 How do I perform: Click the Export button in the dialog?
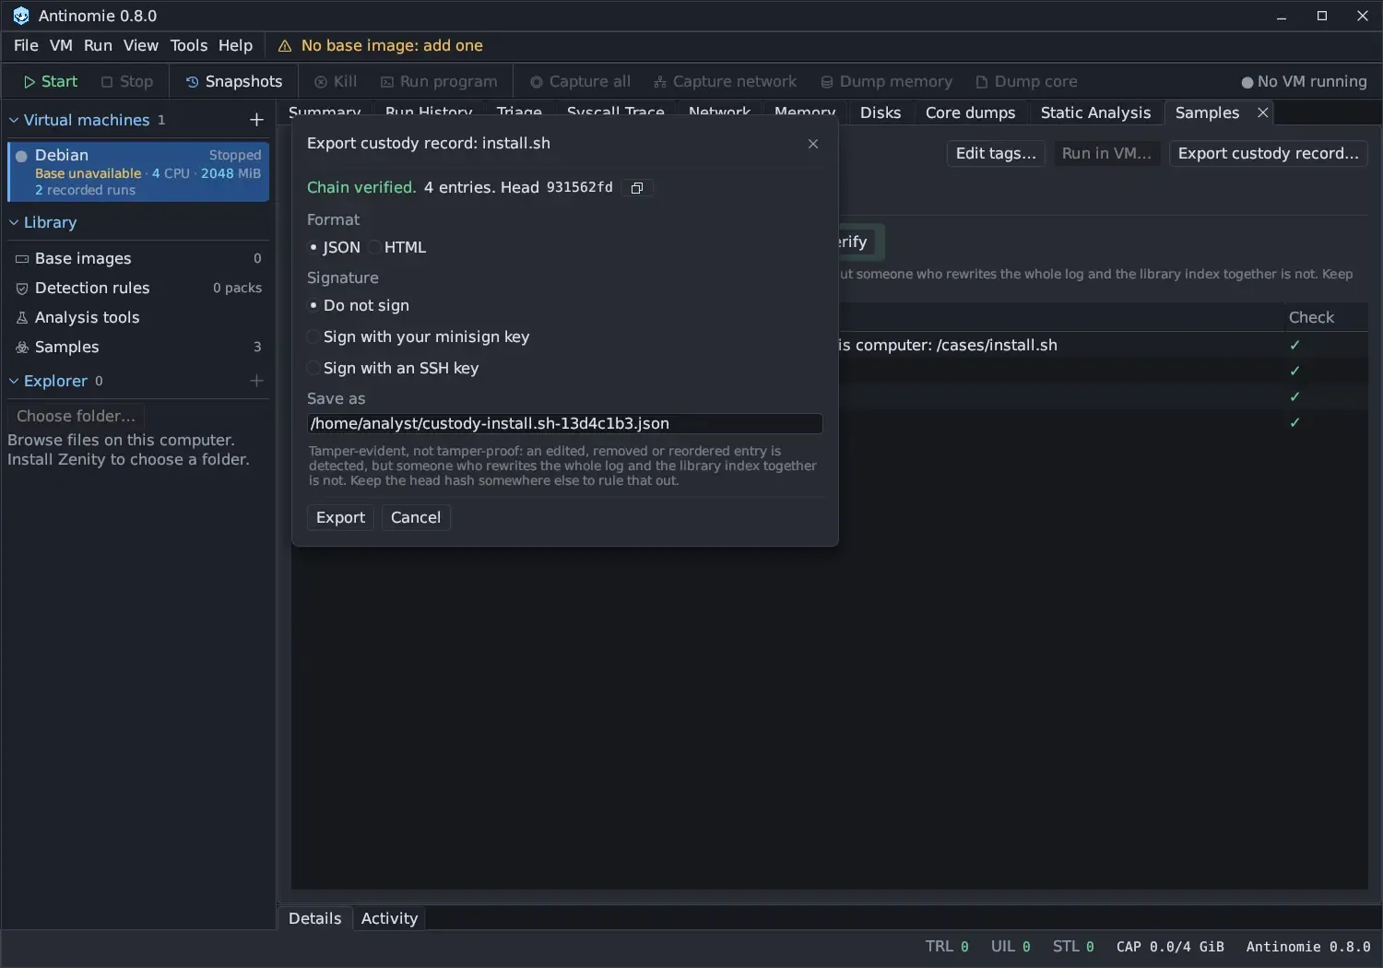point(340,518)
